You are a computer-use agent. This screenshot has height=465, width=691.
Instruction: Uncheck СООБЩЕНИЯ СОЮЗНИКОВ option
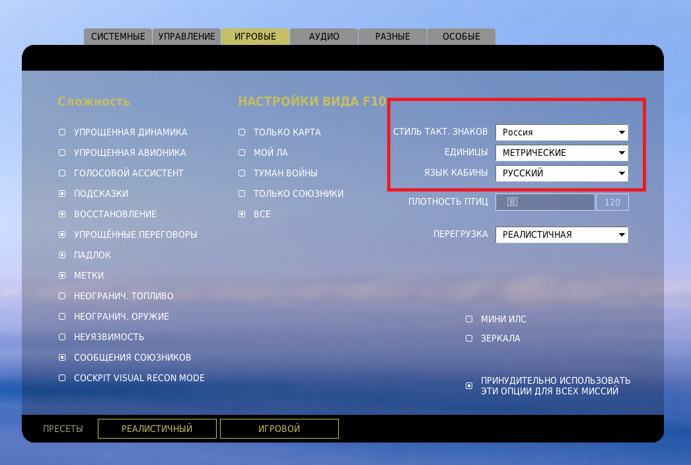[62, 357]
